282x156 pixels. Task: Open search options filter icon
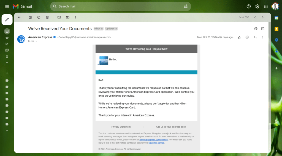coord(186,7)
